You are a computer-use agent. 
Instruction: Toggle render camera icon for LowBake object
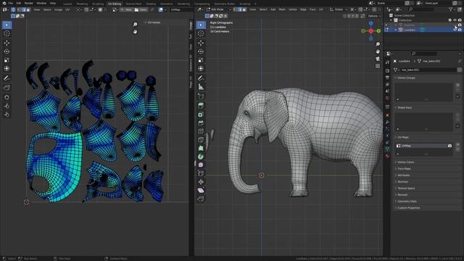point(460,30)
